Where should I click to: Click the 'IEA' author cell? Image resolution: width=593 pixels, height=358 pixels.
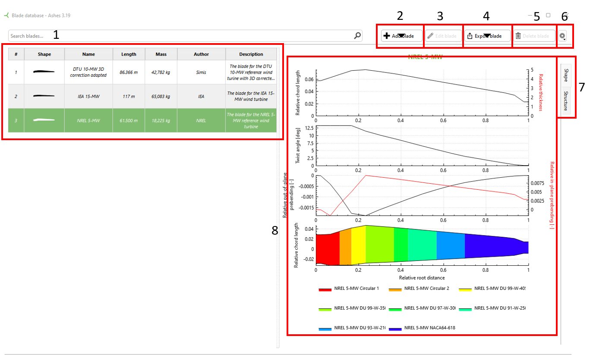pyautogui.click(x=202, y=96)
